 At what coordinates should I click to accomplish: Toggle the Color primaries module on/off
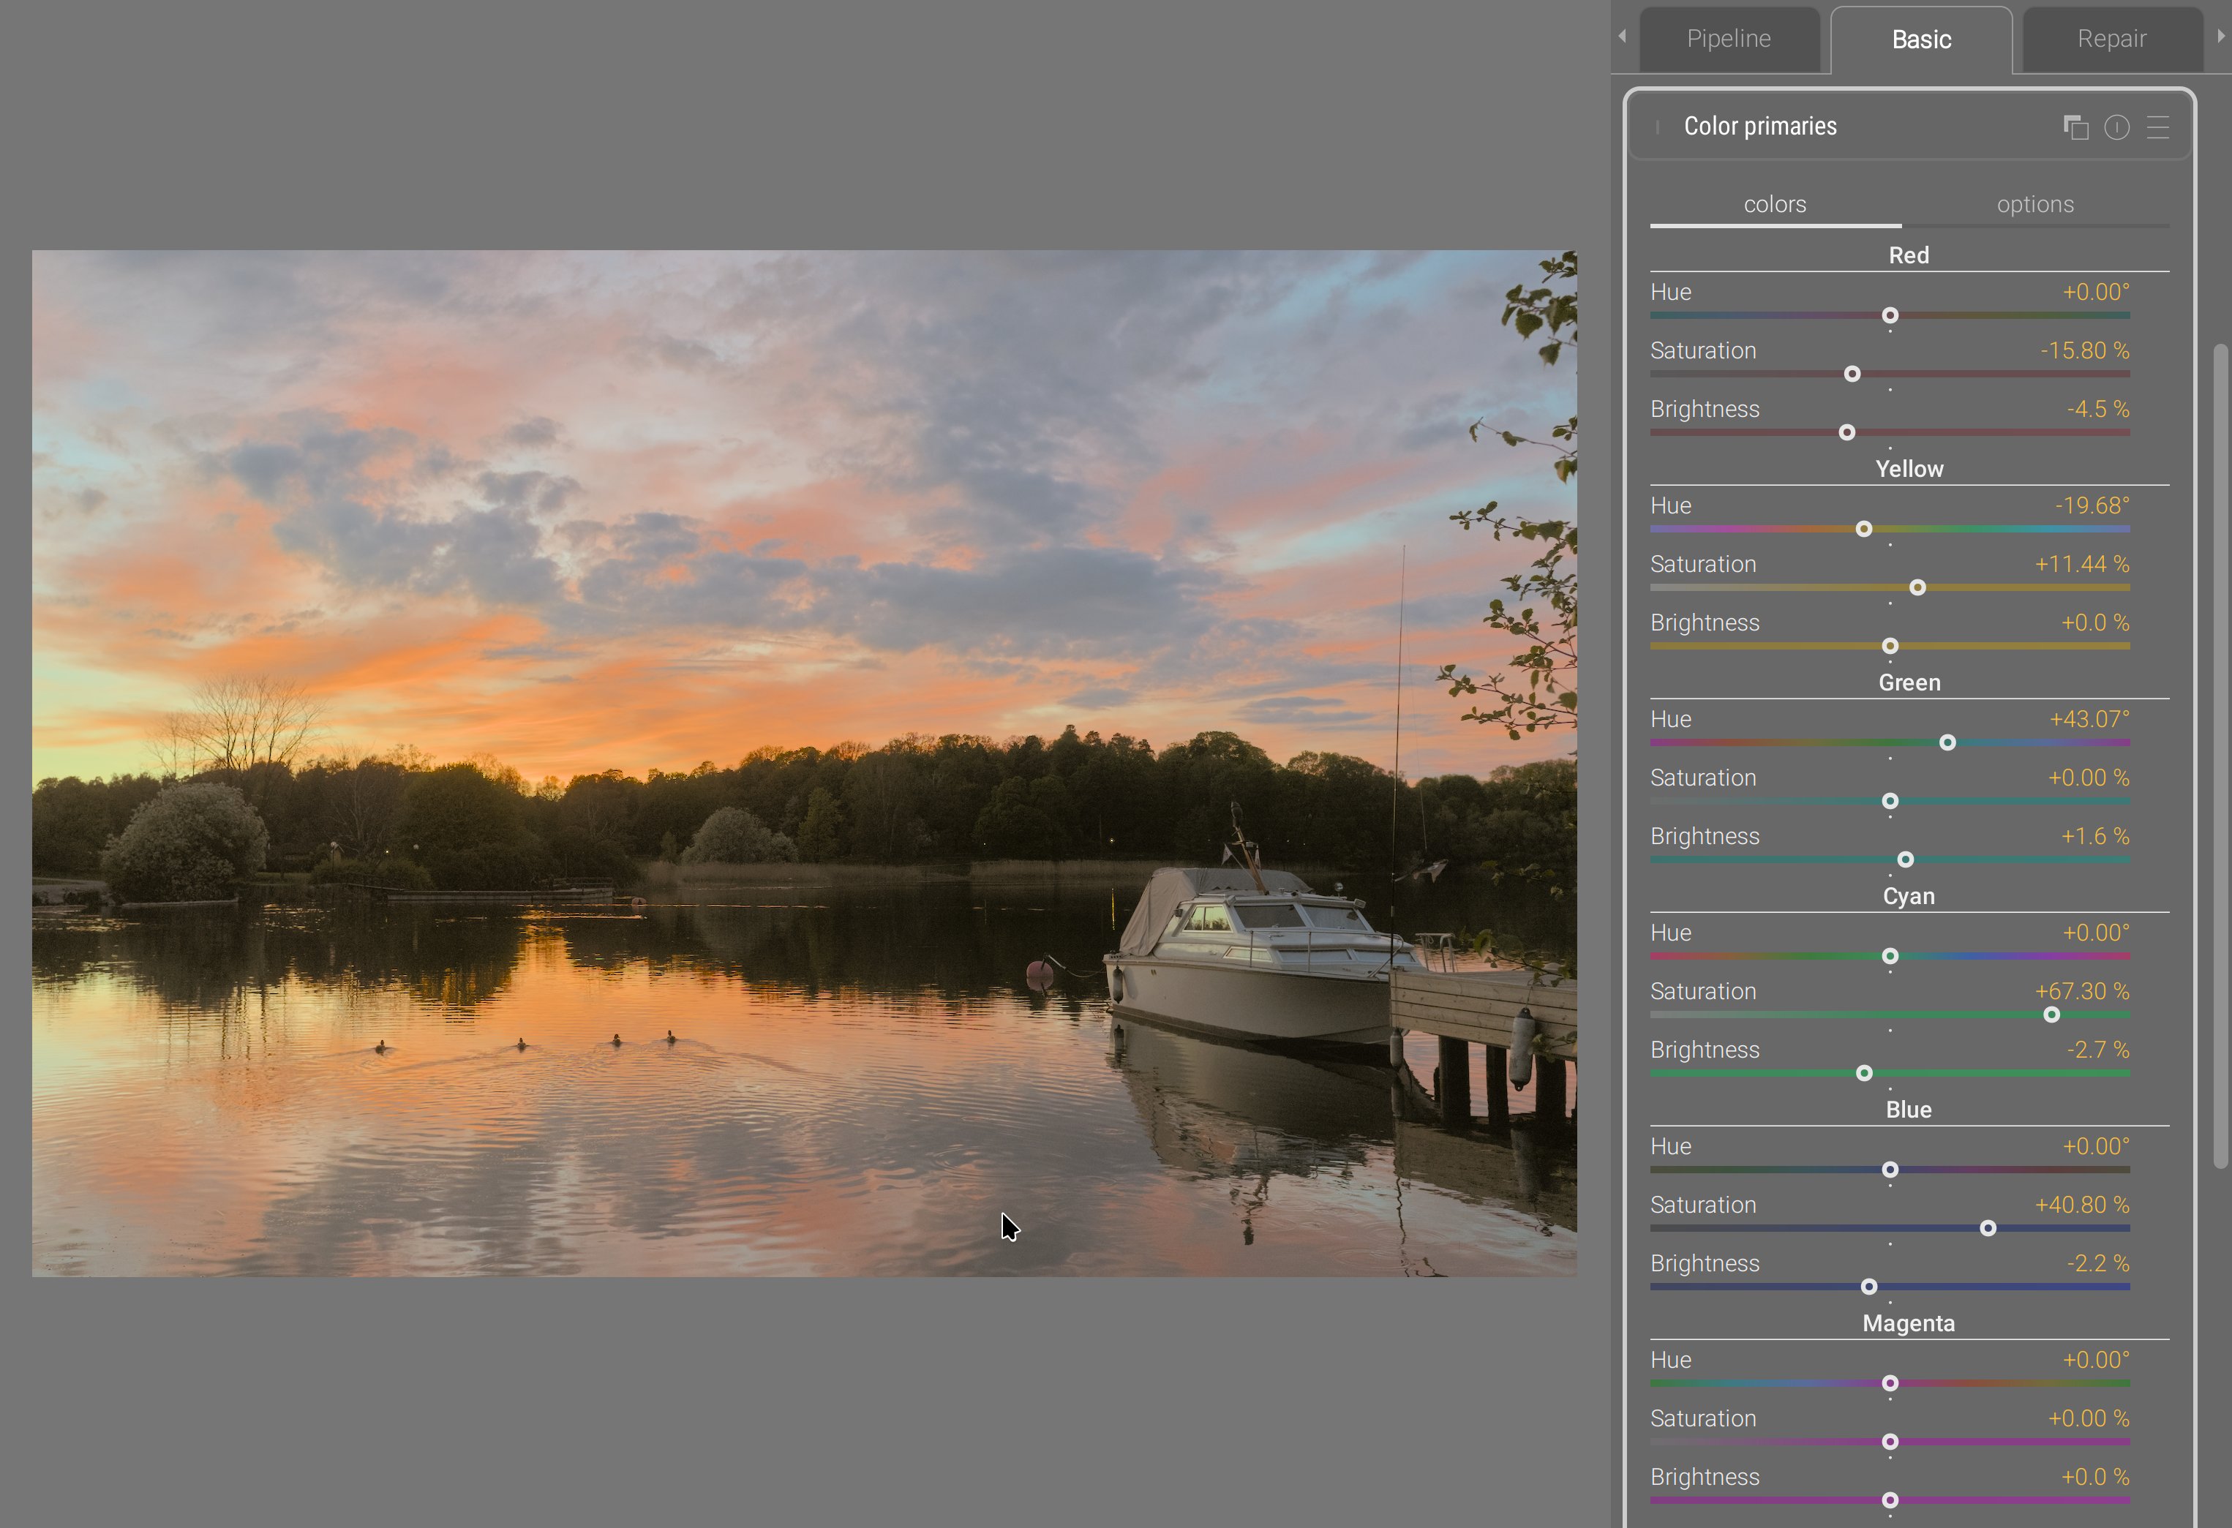tap(1658, 127)
